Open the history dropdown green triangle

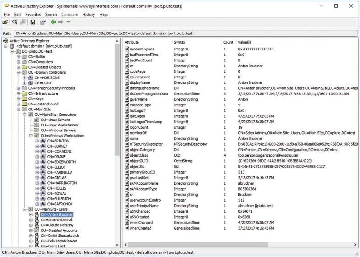pos(68,22)
